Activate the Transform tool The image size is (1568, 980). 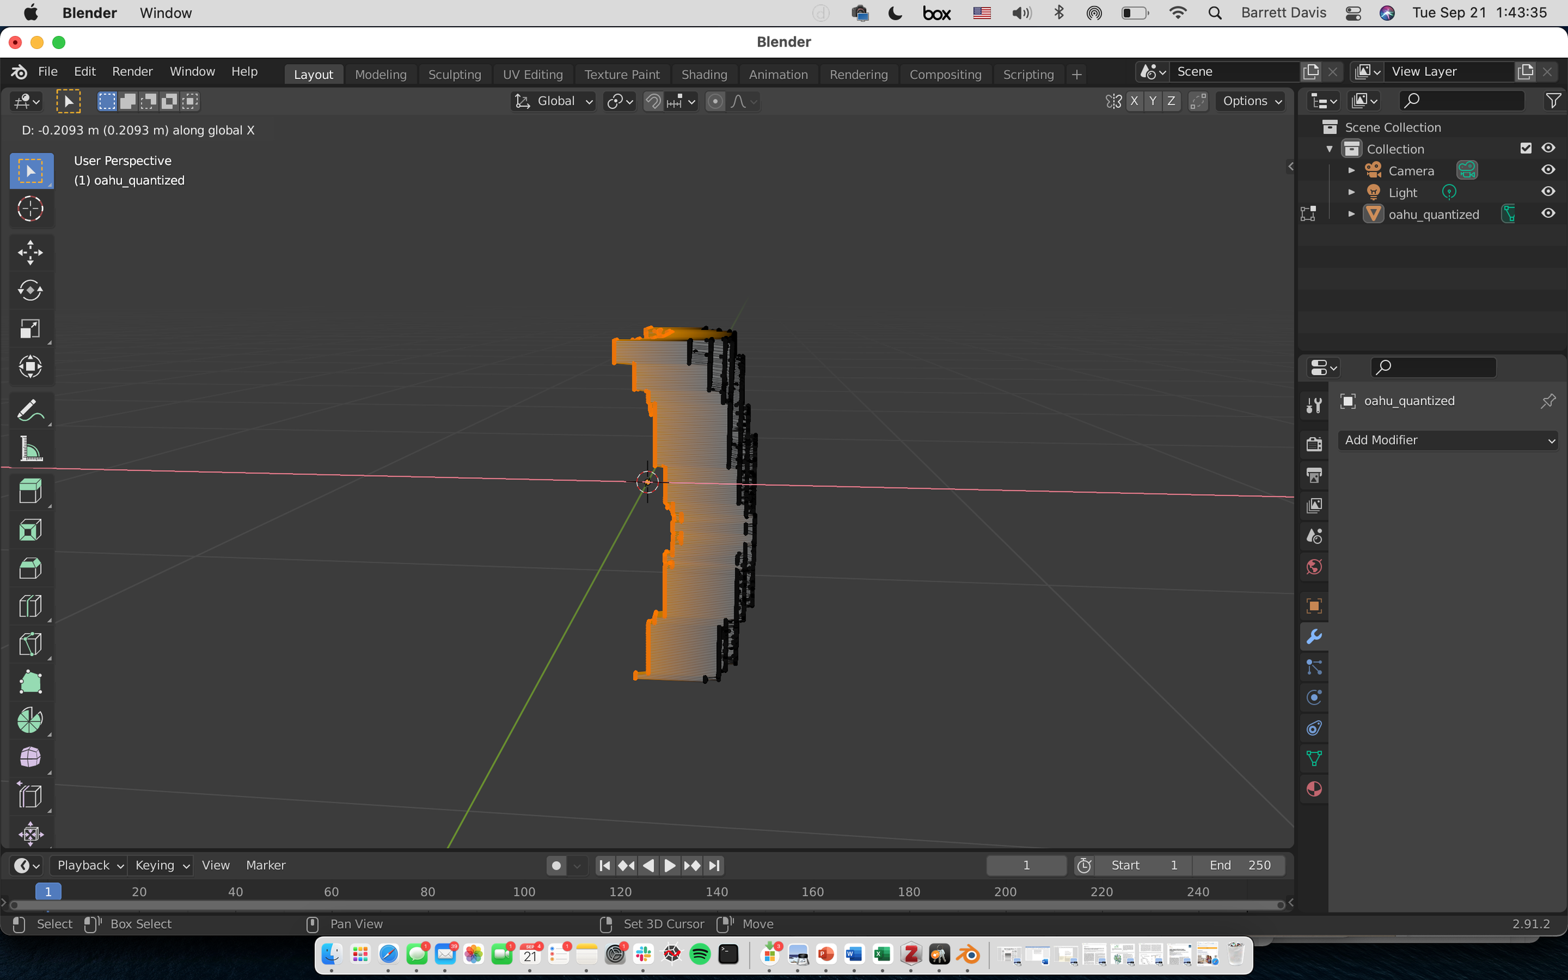point(31,367)
